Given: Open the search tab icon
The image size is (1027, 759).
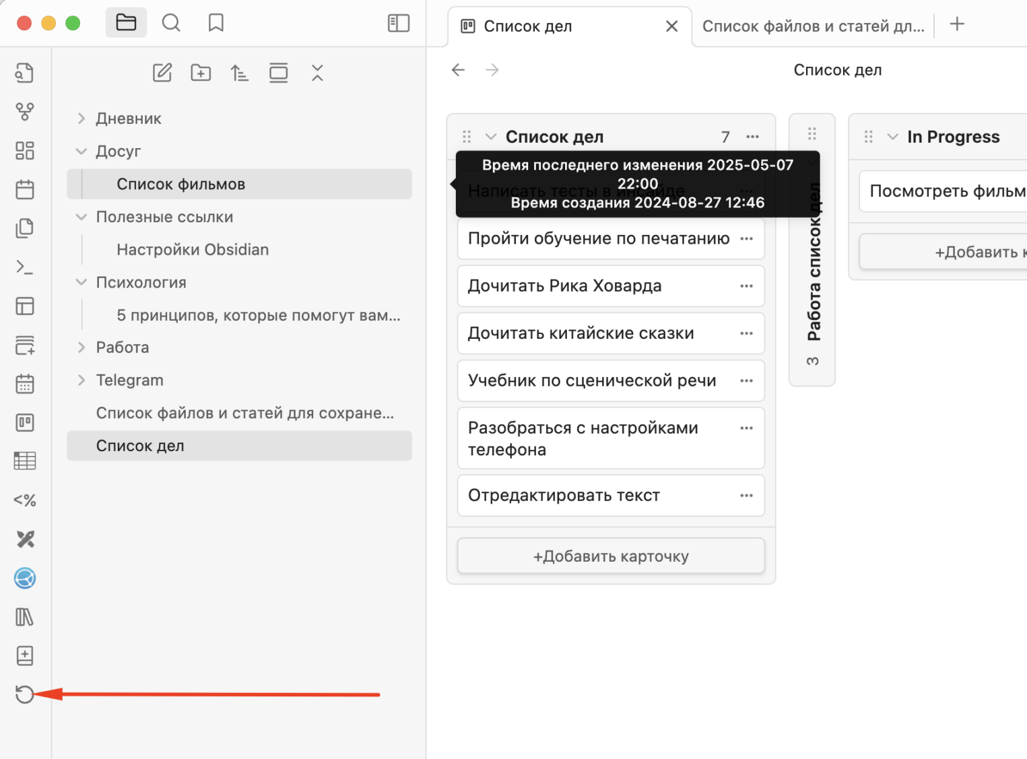Looking at the screenshot, I should 171,23.
